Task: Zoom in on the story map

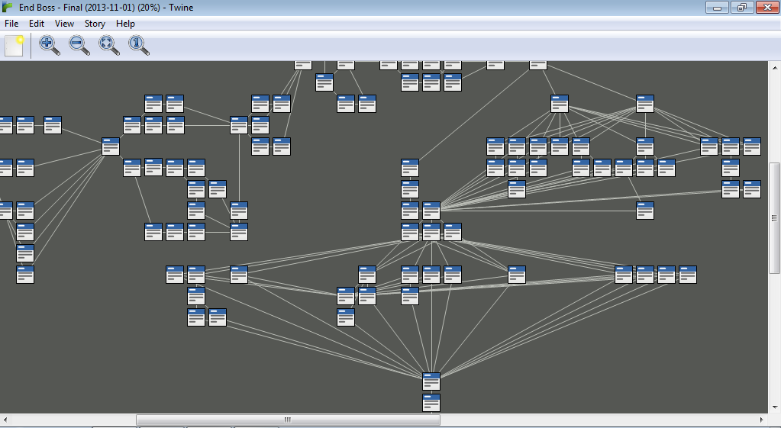Action: pos(50,46)
